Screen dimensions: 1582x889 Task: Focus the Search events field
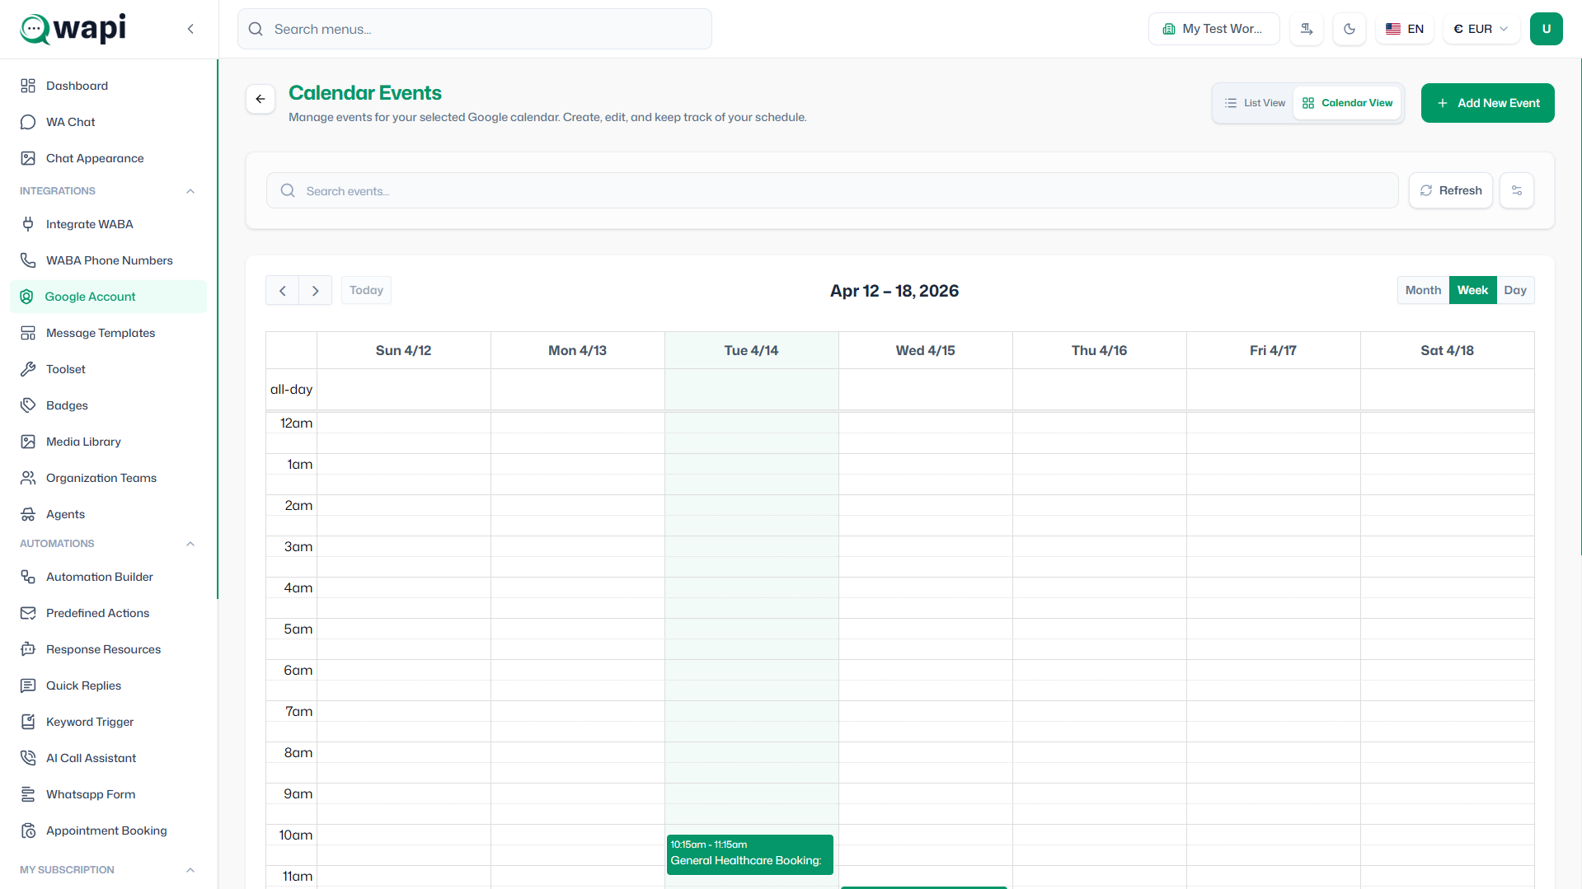pyautogui.click(x=832, y=190)
